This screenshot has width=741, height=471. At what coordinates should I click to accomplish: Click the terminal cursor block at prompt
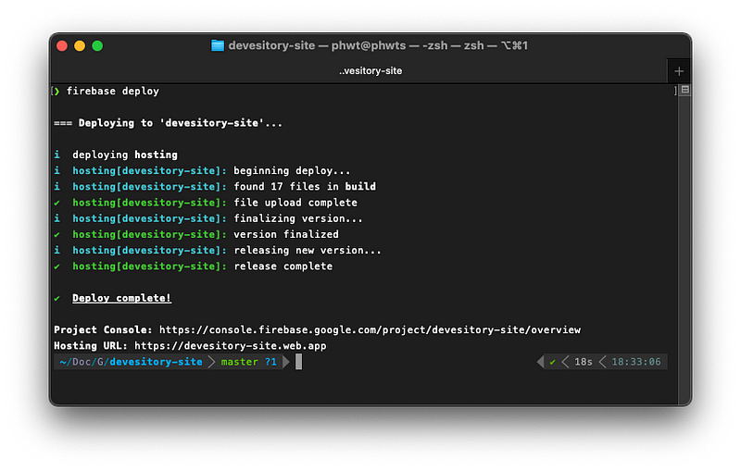[x=298, y=362]
